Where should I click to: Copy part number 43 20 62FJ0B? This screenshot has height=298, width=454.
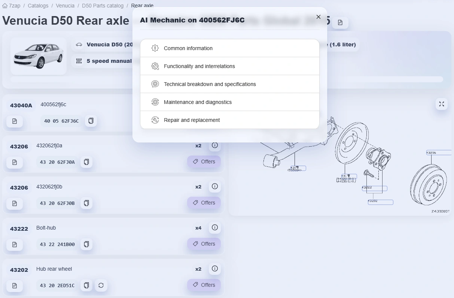click(86, 203)
